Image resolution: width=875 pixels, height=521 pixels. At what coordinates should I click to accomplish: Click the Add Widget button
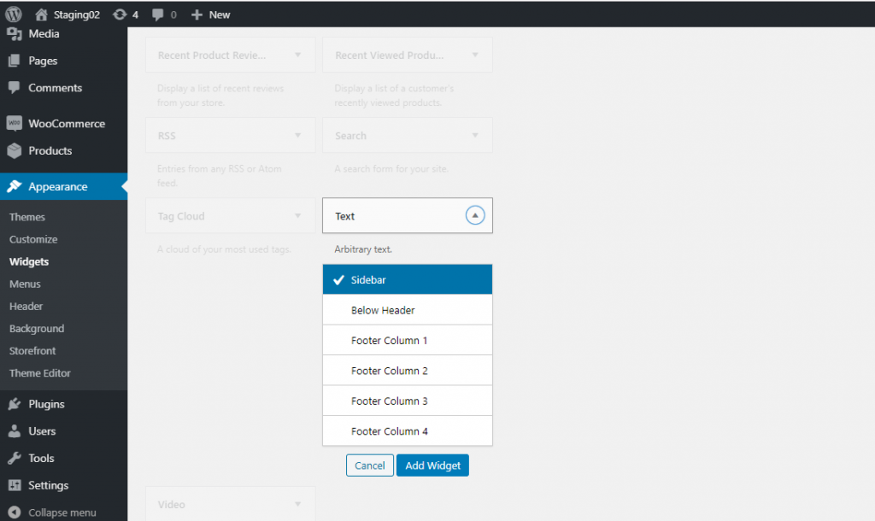pyautogui.click(x=432, y=465)
